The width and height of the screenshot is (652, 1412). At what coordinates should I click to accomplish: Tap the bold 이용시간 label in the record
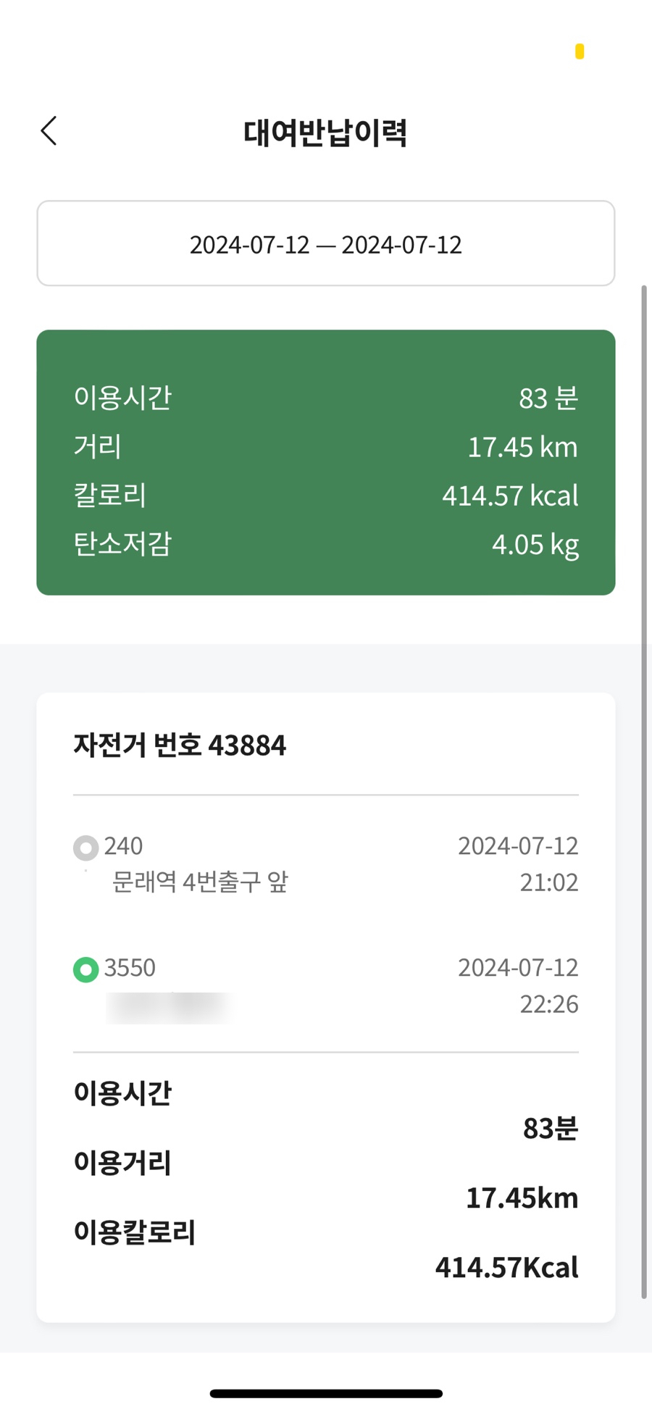[122, 1093]
